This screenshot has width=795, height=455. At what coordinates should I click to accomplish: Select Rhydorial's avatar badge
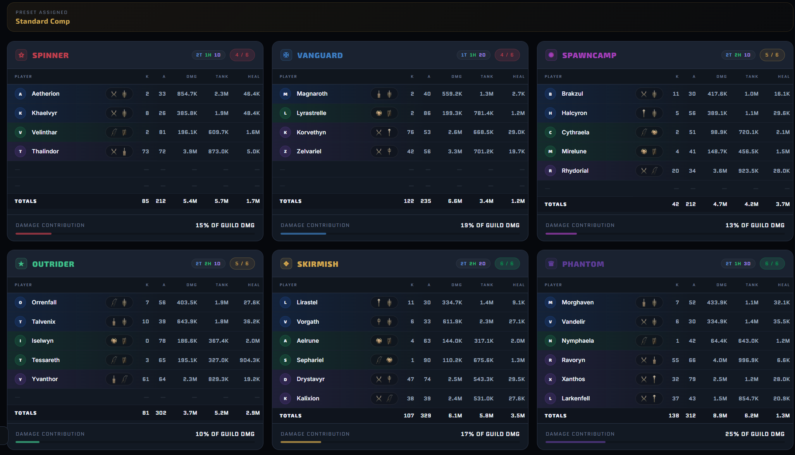pyautogui.click(x=551, y=171)
